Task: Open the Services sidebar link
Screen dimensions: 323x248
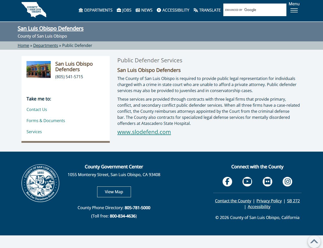Action: (34, 132)
